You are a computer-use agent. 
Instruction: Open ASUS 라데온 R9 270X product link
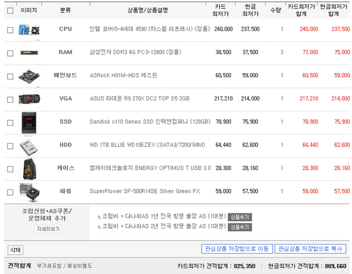point(140,98)
